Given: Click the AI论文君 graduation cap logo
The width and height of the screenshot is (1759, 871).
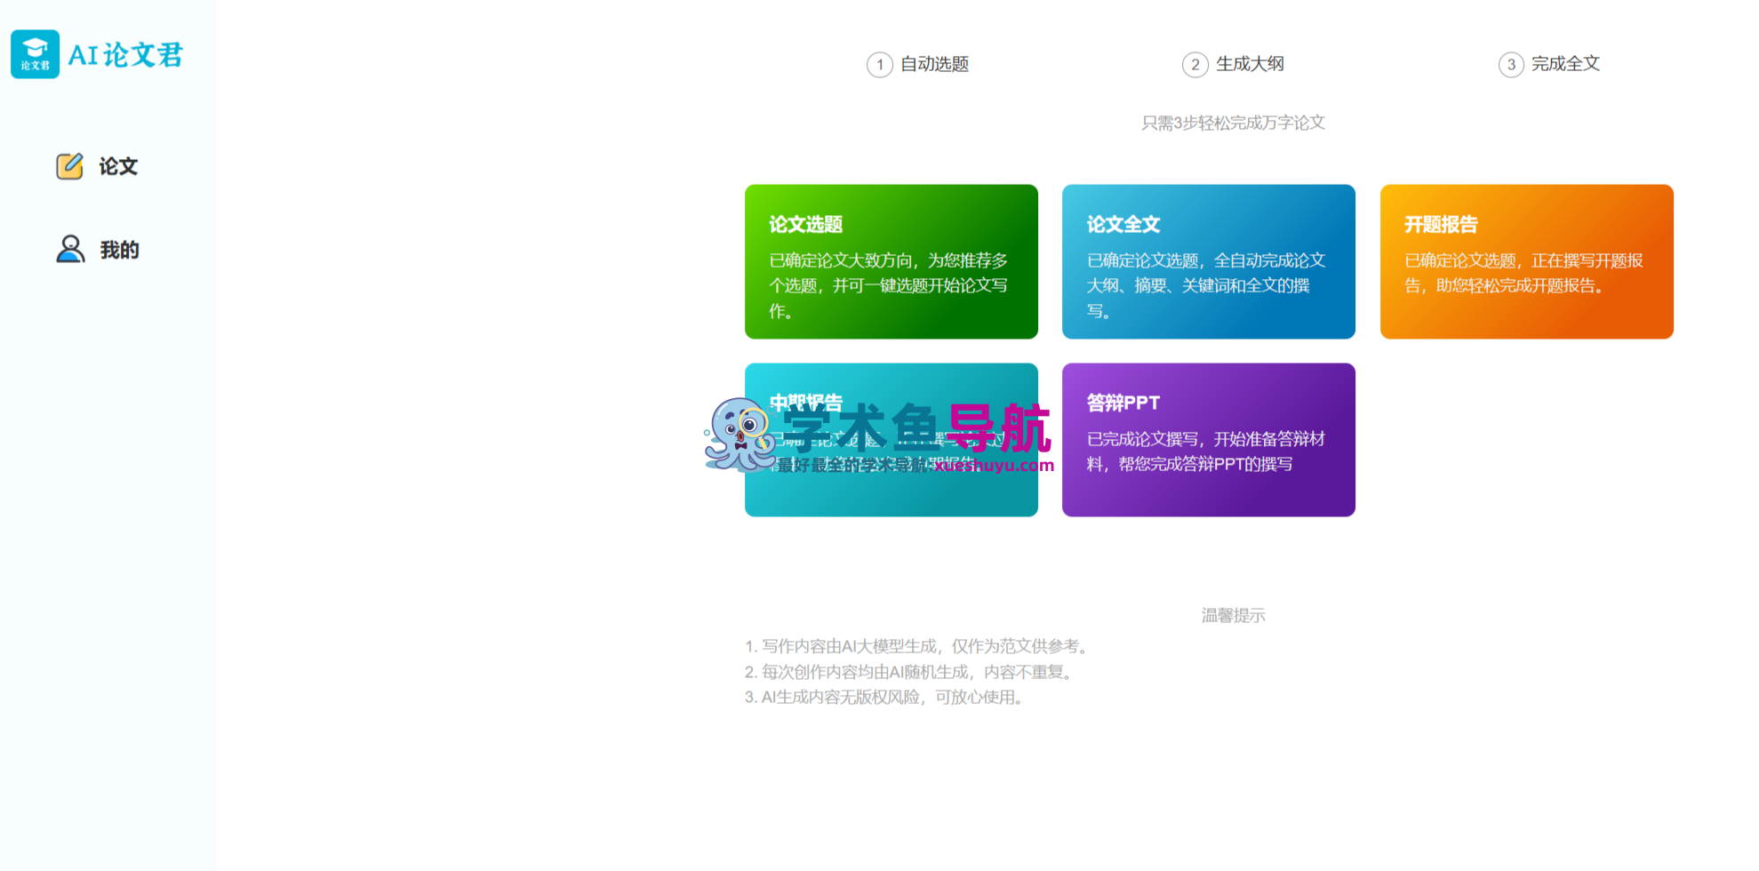Looking at the screenshot, I should (x=35, y=54).
